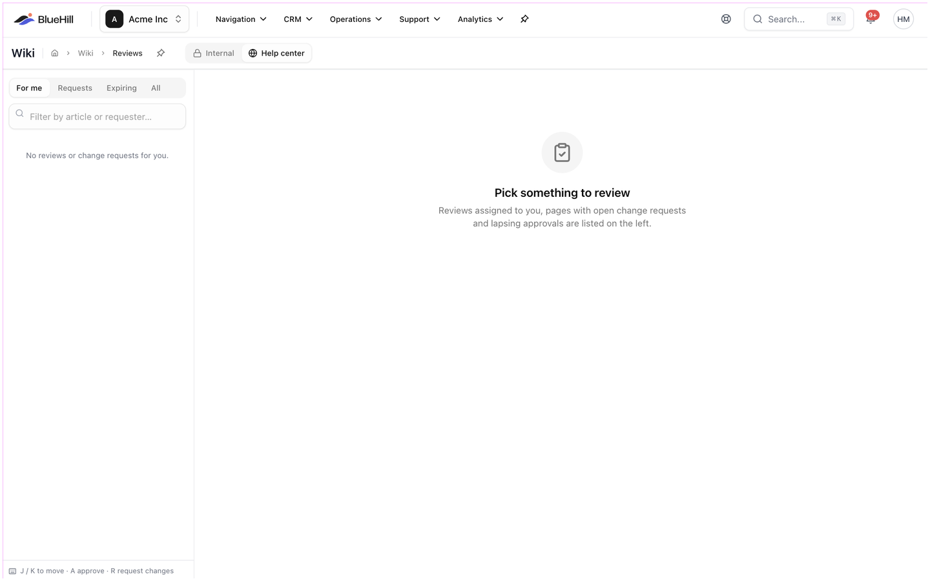Click the Wiki page title

(x=23, y=54)
